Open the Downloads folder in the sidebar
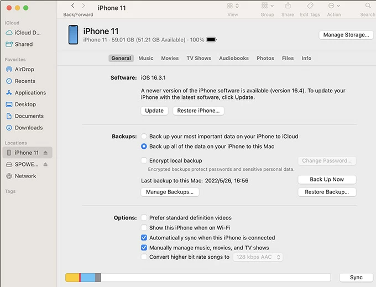The width and height of the screenshot is (376, 287). click(x=28, y=128)
